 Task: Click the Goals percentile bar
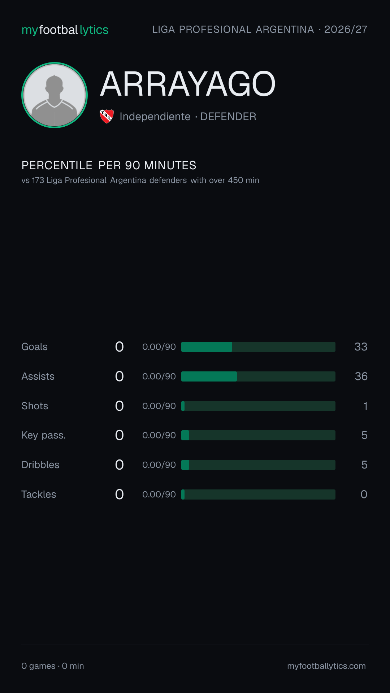(258, 347)
